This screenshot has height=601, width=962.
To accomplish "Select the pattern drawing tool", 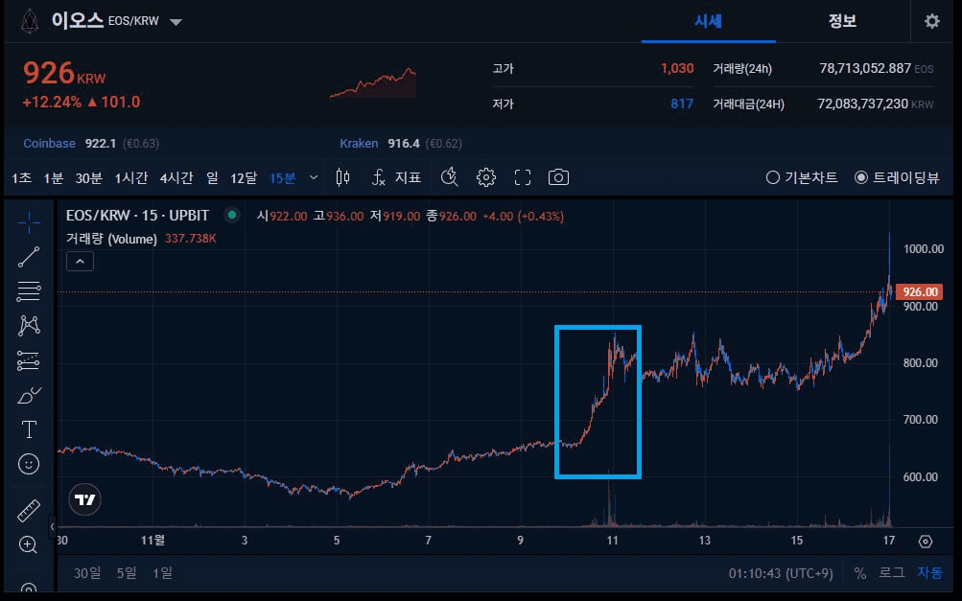I will click(x=29, y=326).
